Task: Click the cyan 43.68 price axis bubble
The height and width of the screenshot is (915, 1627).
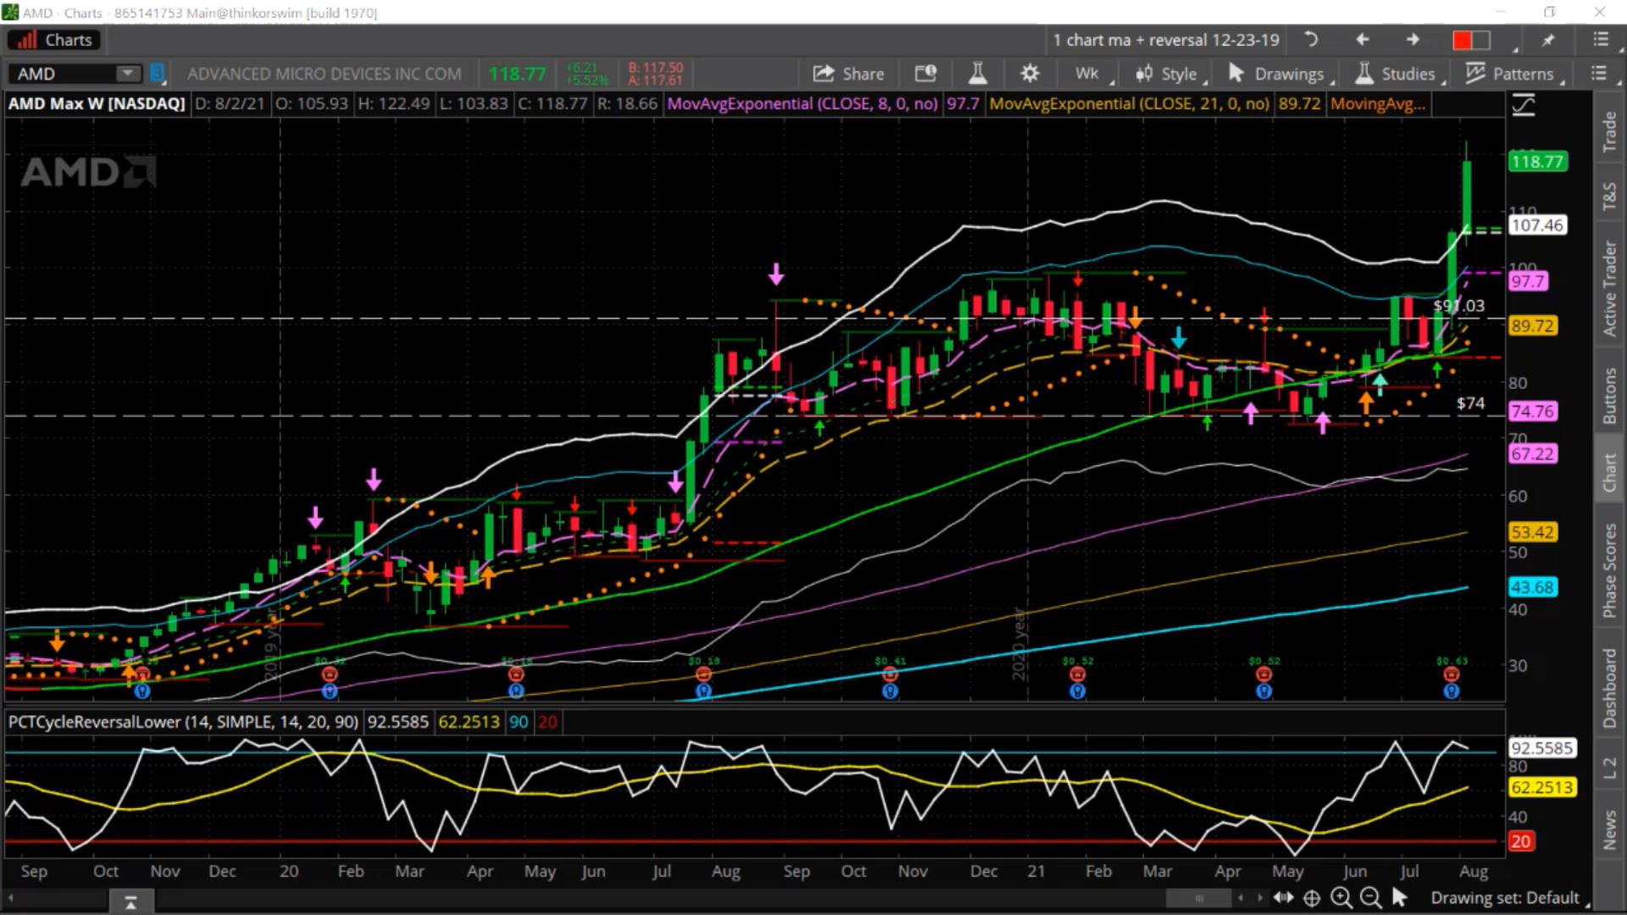Action: click(1532, 587)
